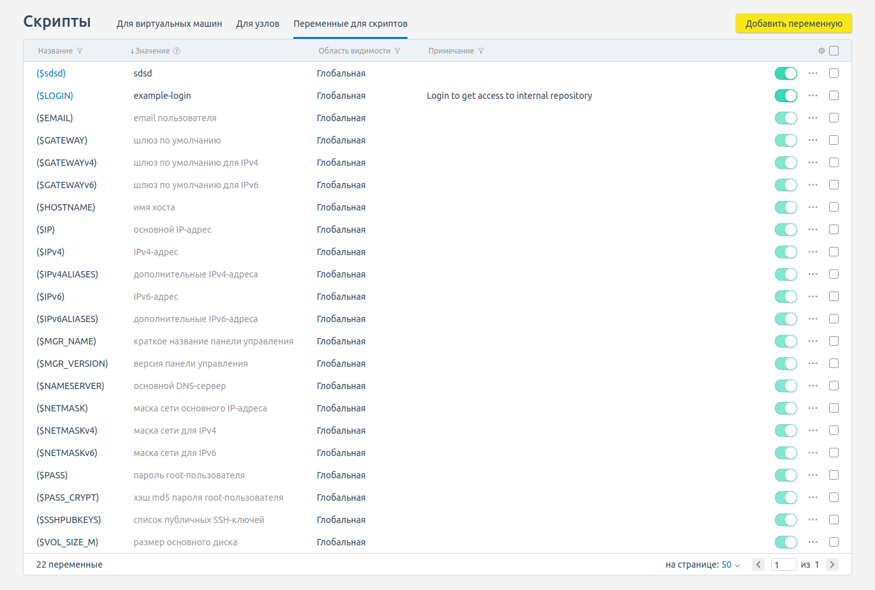Select the checkbox for ($EMAIL) row
Image resolution: width=875 pixels, height=590 pixels.
(x=834, y=118)
